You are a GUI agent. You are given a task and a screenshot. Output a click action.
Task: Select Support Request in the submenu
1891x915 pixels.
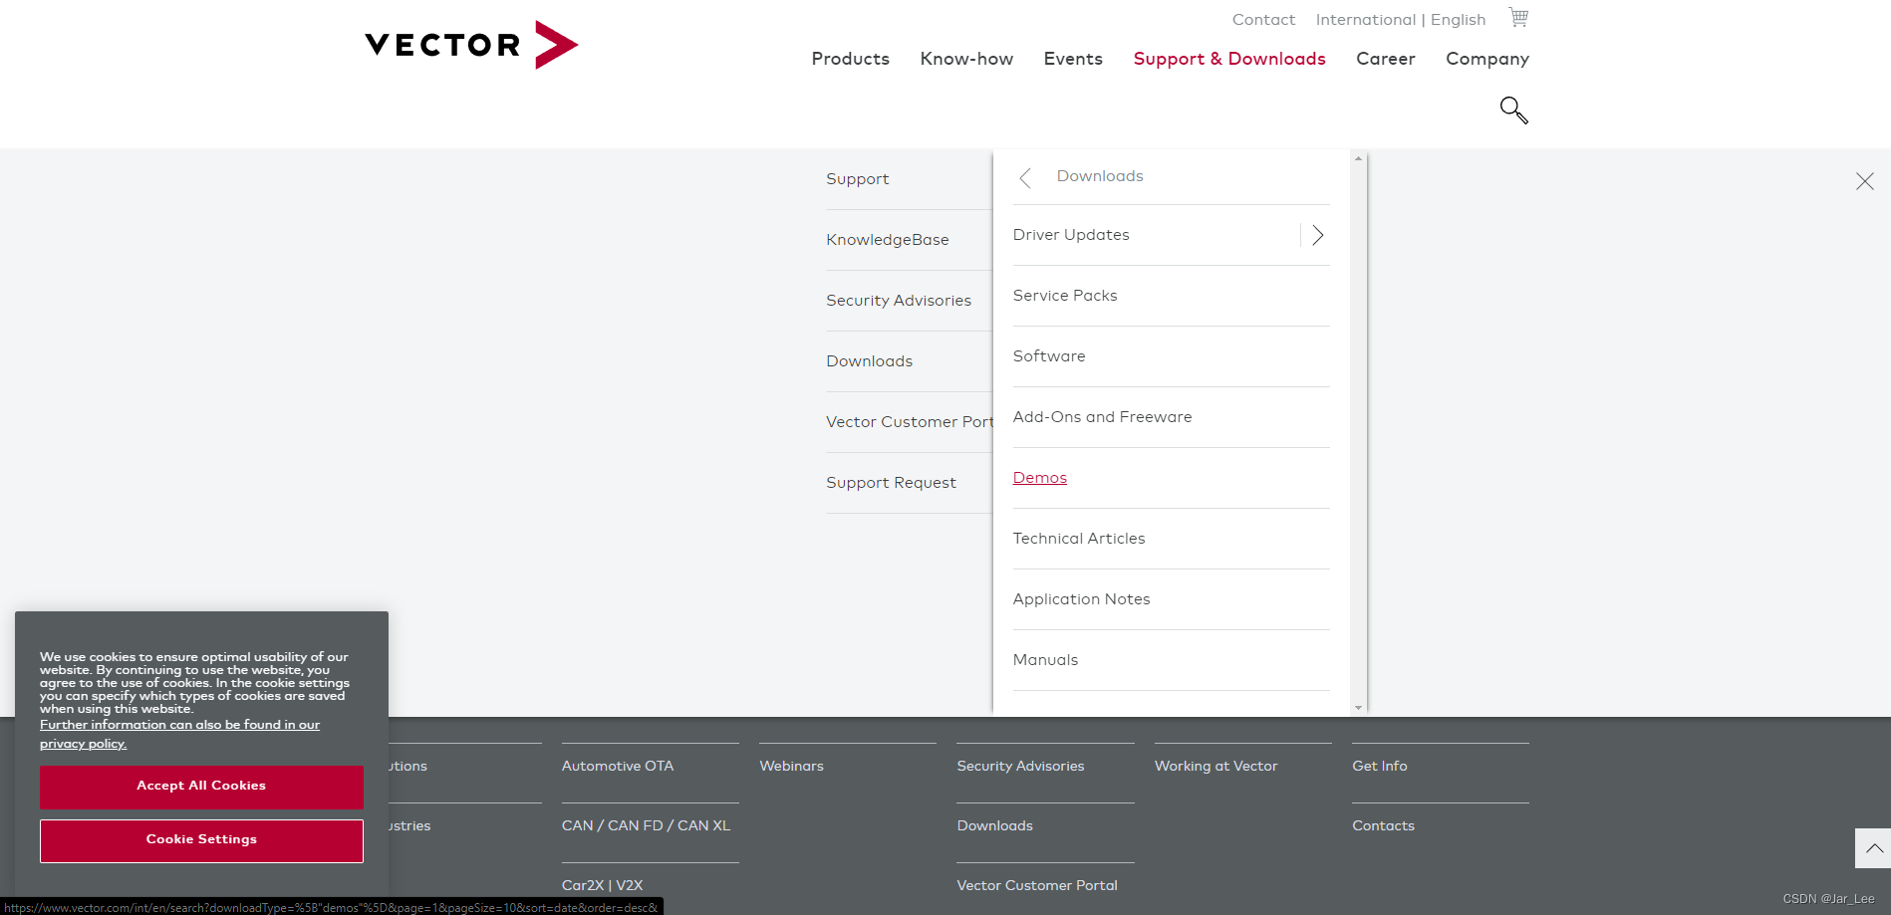coord(891,483)
